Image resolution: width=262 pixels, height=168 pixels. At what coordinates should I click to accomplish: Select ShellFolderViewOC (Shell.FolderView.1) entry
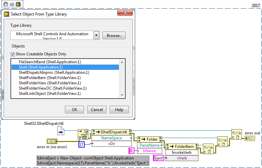pos(65,88)
